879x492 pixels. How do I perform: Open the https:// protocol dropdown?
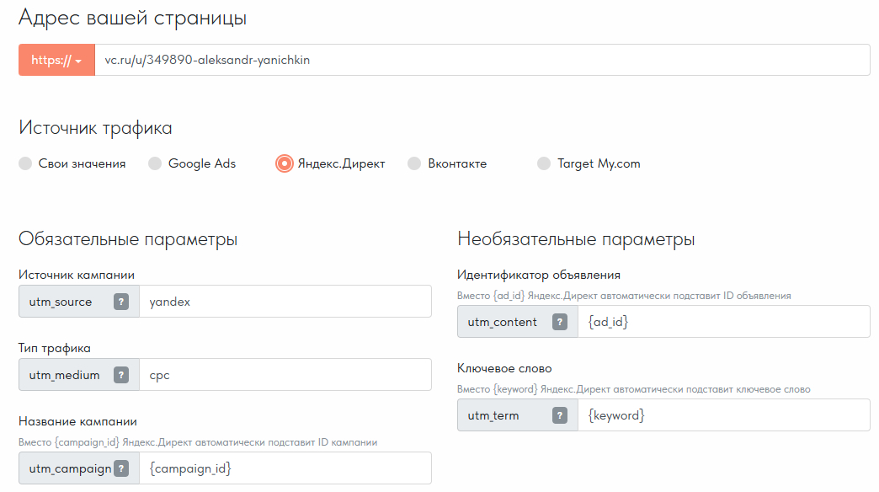(56, 60)
